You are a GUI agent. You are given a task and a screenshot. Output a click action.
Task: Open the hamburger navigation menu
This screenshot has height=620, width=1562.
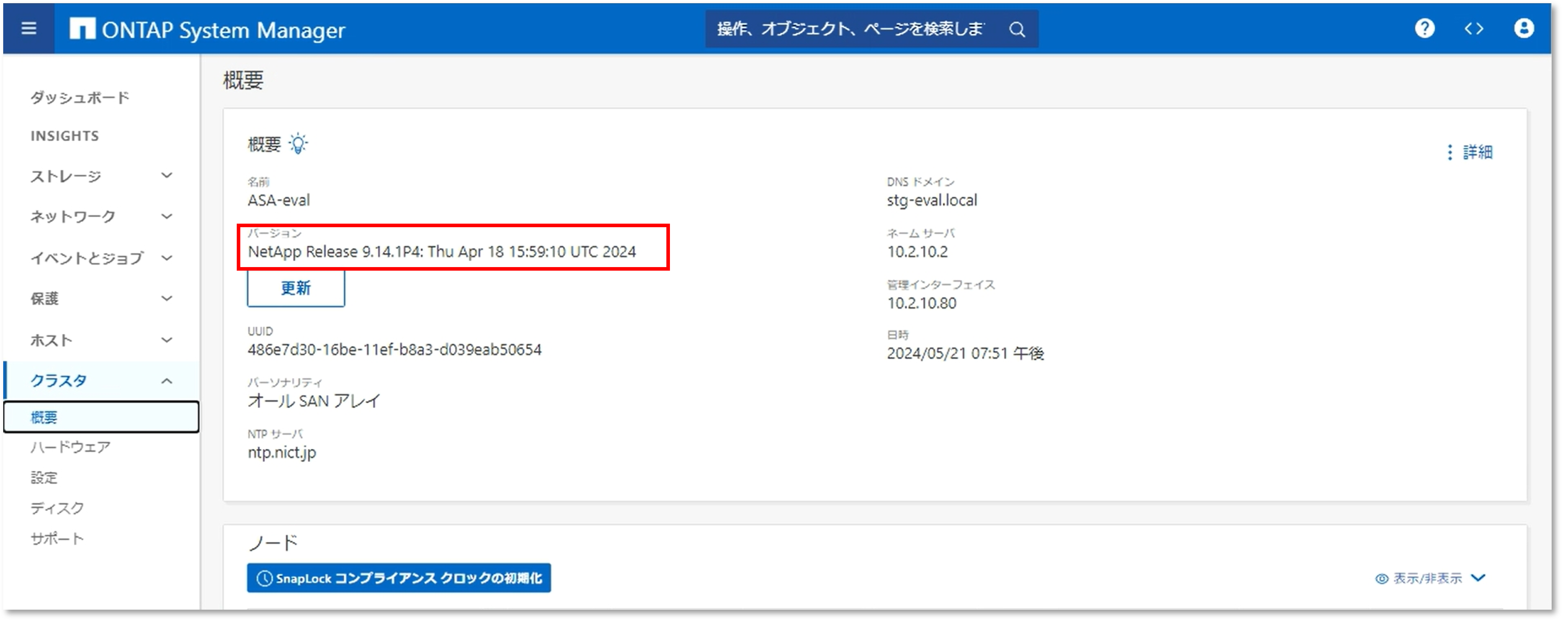point(29,28)
